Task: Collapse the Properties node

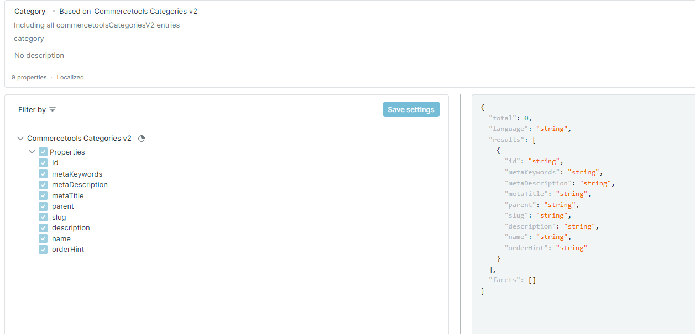Action: click(x=32, y=152)
